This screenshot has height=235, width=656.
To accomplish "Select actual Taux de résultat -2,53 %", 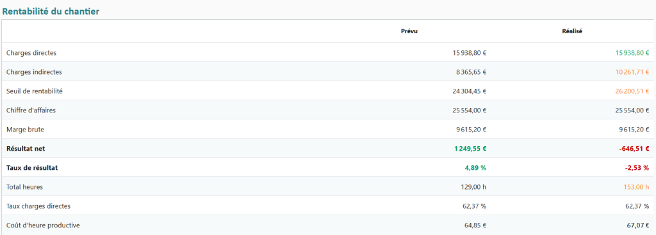I will (637, 168).
